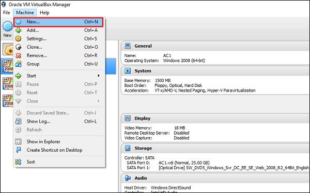This screenshot has height=193, width=310.
Task: Click the Create Shortcut on Desktop icon
Action: (x=19, y=150)
